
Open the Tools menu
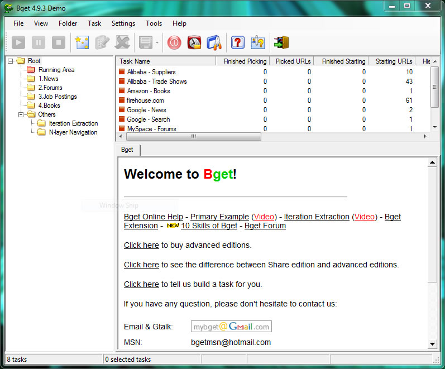pyautogui.click(x=154, y=23)
